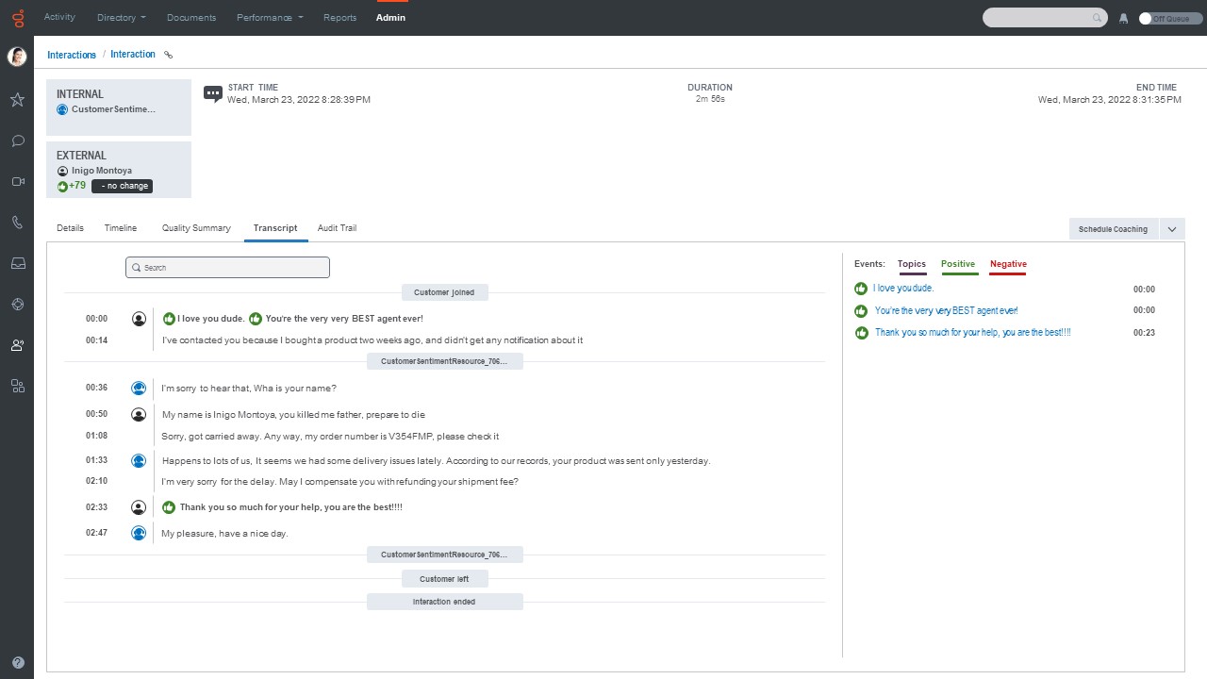This screenshot has width=1207, height=679.
Task: Open the Activity menu
Action: (x=59, y=18)
